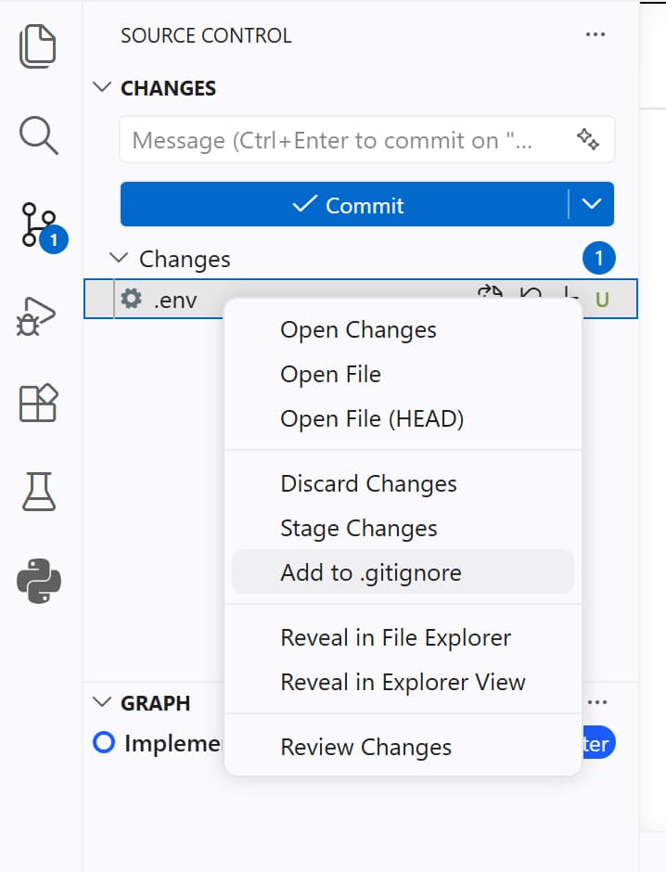Open the .env file via its inline icon
This screenshot has width=666, height=872.
point(490,294)
